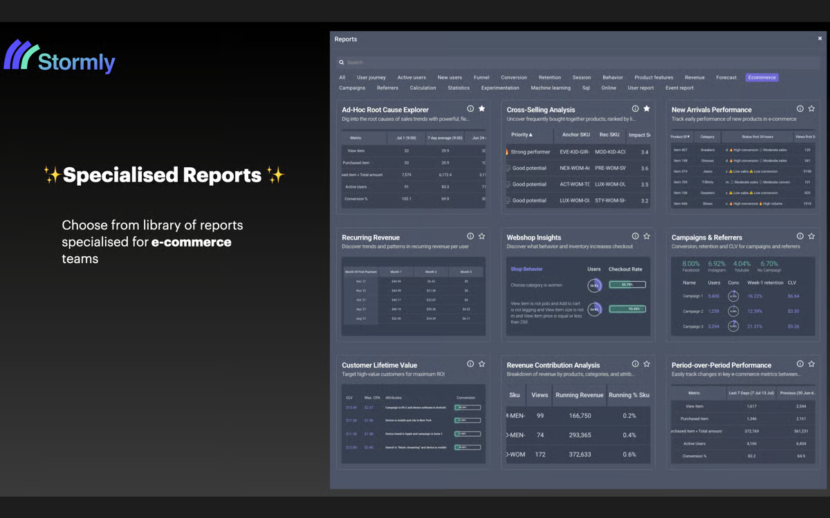Select the Session category

(x=582, y=77)
